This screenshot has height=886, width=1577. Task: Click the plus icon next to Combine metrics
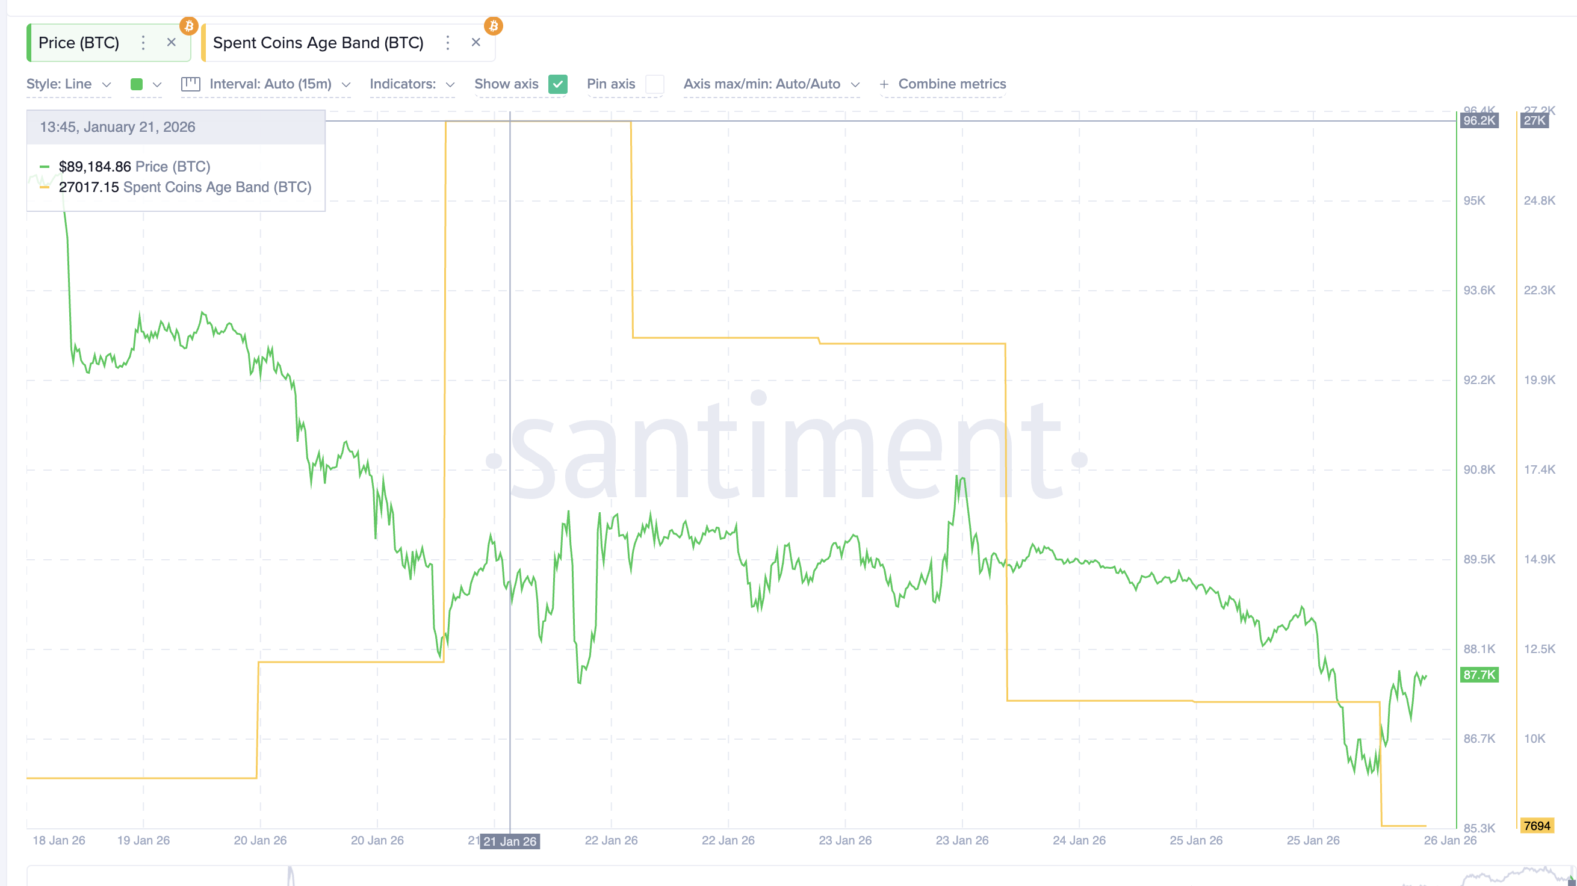(884, 84)
